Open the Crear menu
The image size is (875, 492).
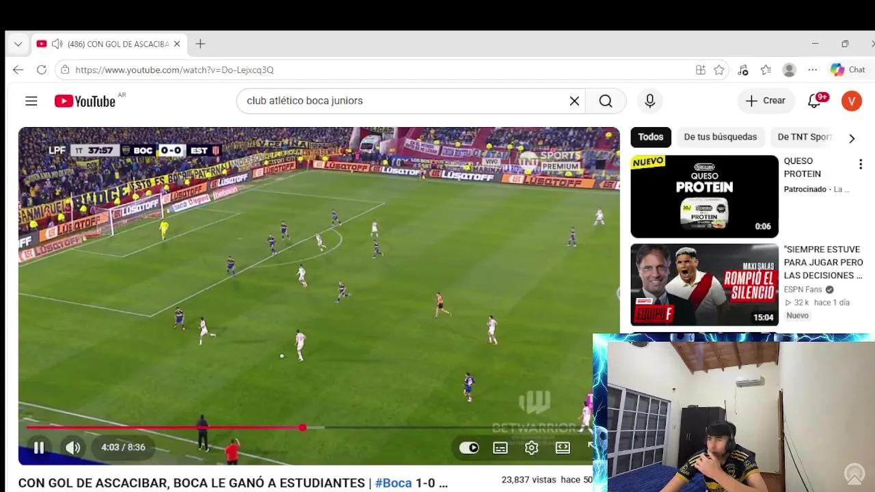tap(766, 100)
